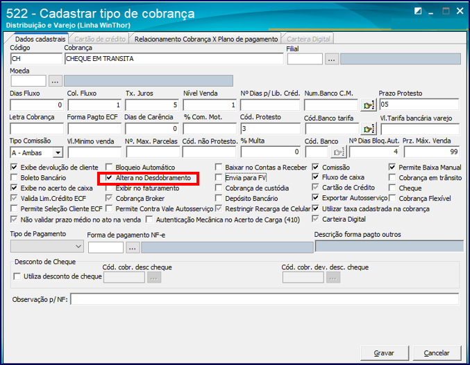Check Baixar no Contas a Receber
Viewport: 470px width, 365px height.
219,167
